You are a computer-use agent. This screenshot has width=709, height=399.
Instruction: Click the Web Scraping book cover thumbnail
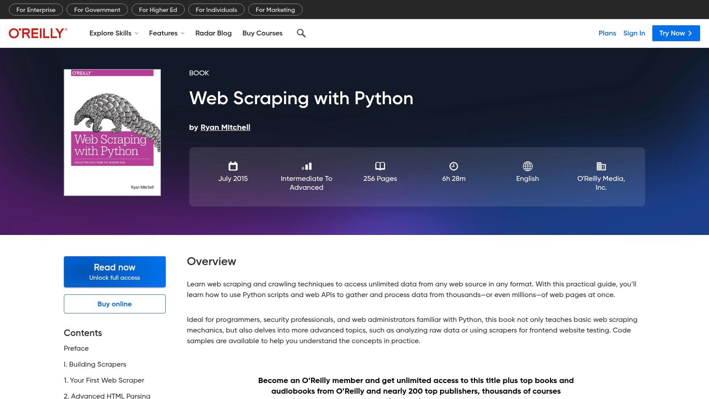[113, 133]
